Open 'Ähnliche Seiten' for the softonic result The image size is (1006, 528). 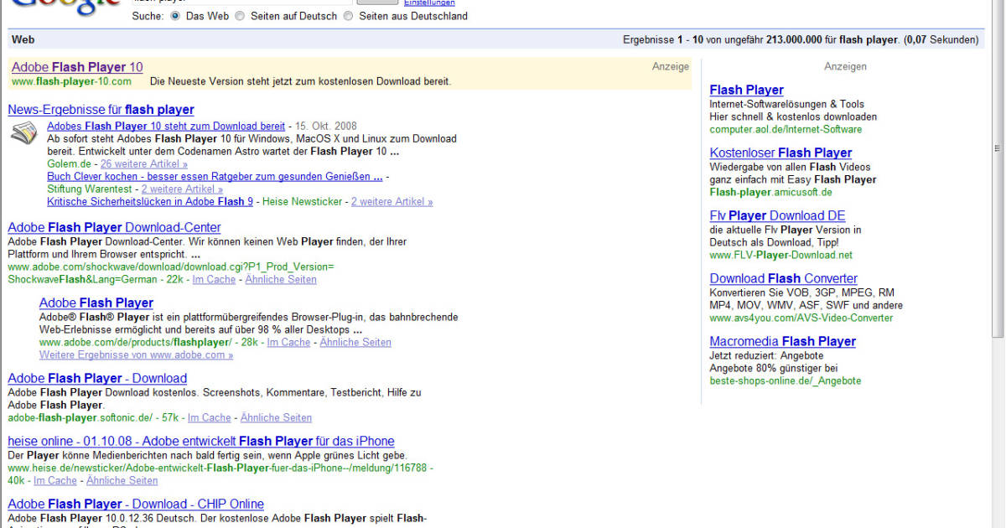point(276,417)
